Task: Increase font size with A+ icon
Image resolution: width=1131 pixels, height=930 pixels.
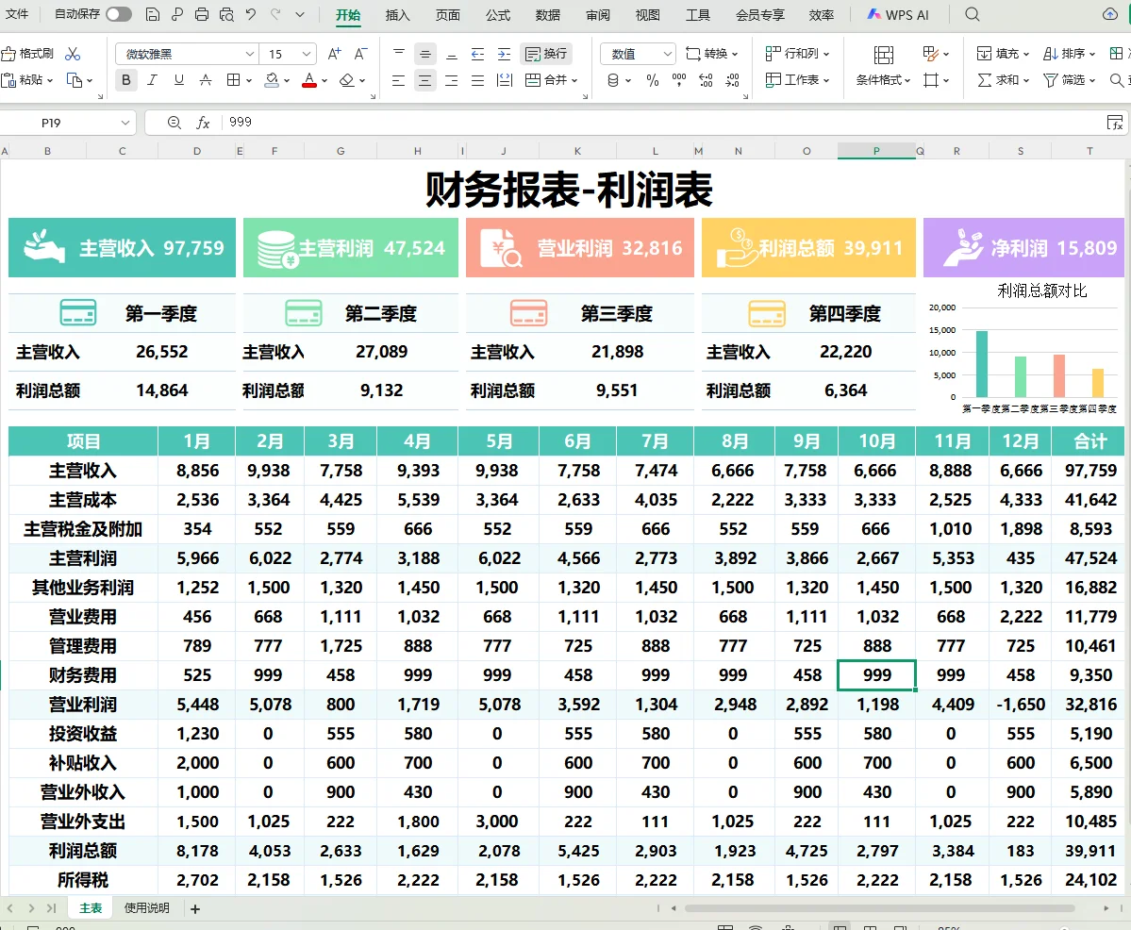Action: pos(334,54)
